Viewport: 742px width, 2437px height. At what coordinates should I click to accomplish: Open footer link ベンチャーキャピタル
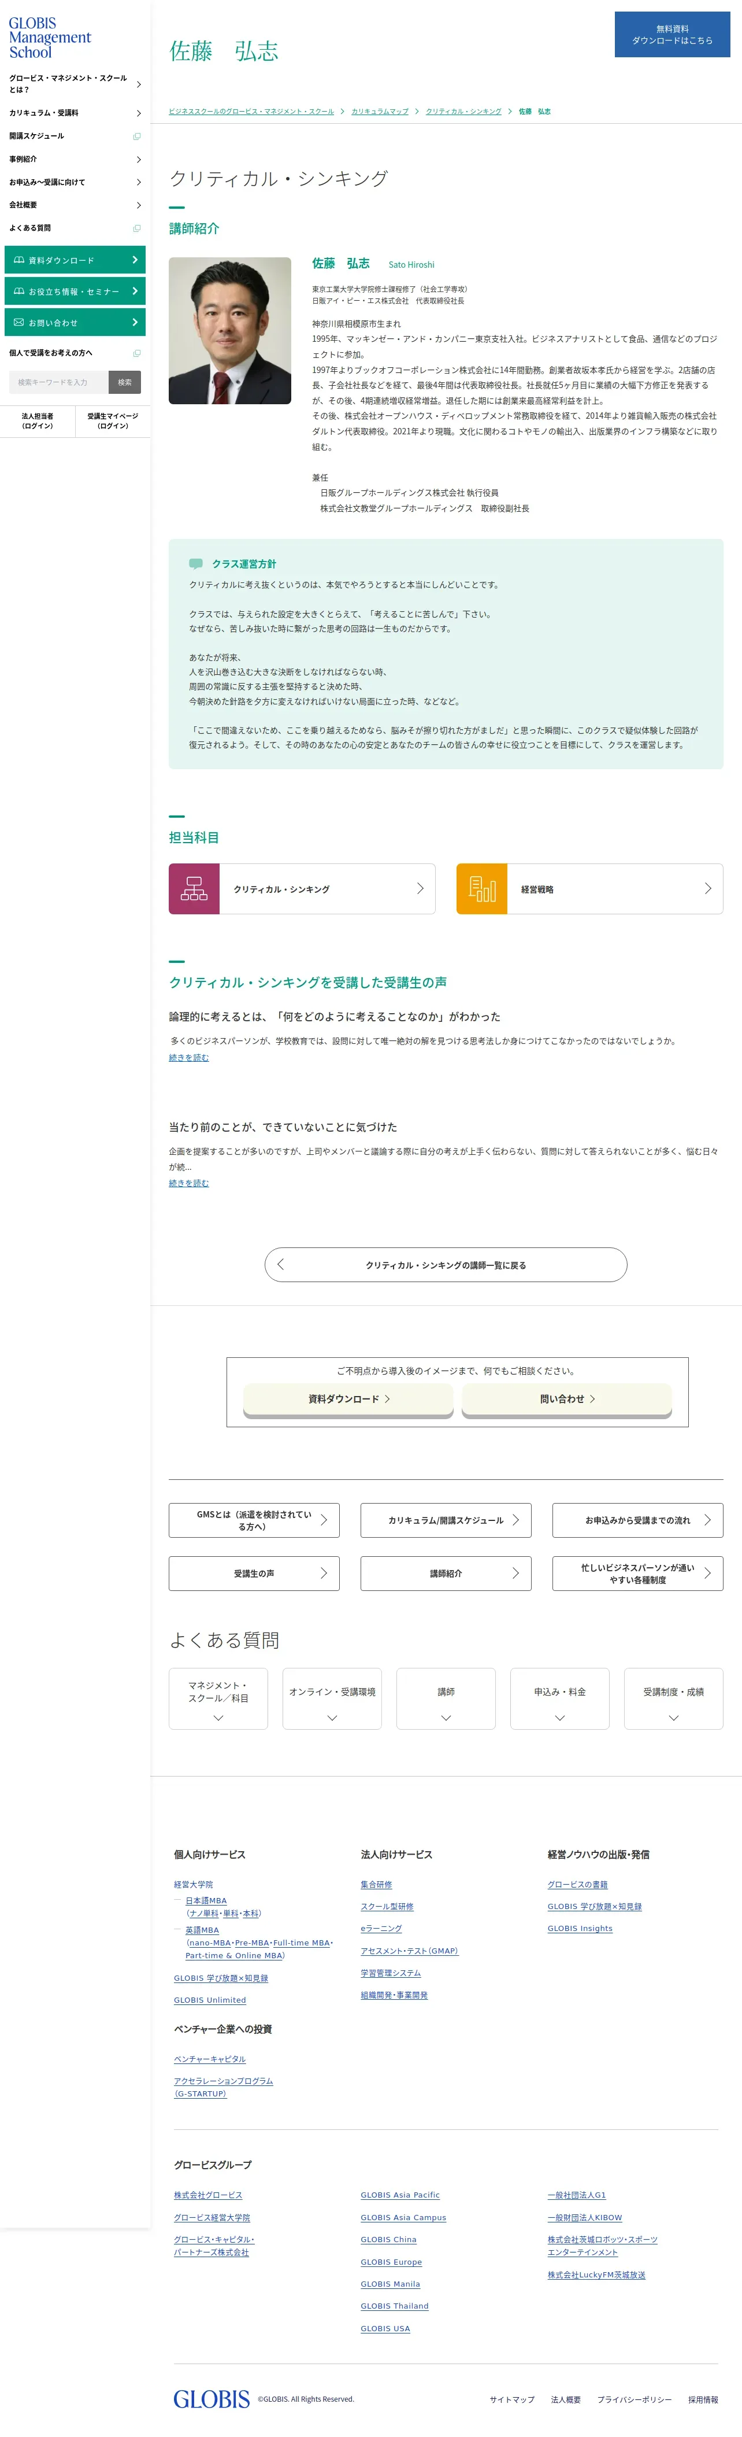pos(210,2059)
